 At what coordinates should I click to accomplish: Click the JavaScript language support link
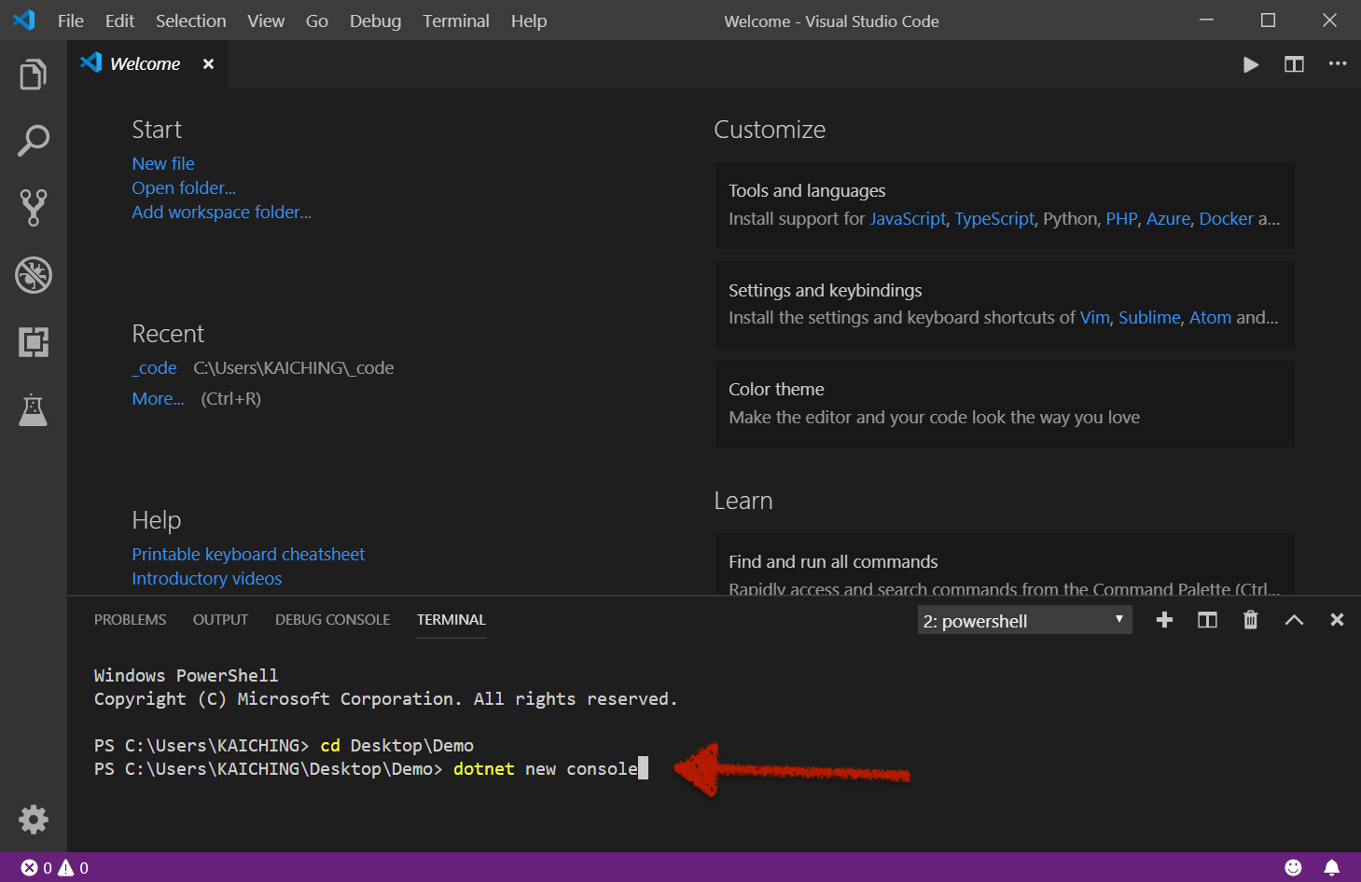click(x=908, y=218)
